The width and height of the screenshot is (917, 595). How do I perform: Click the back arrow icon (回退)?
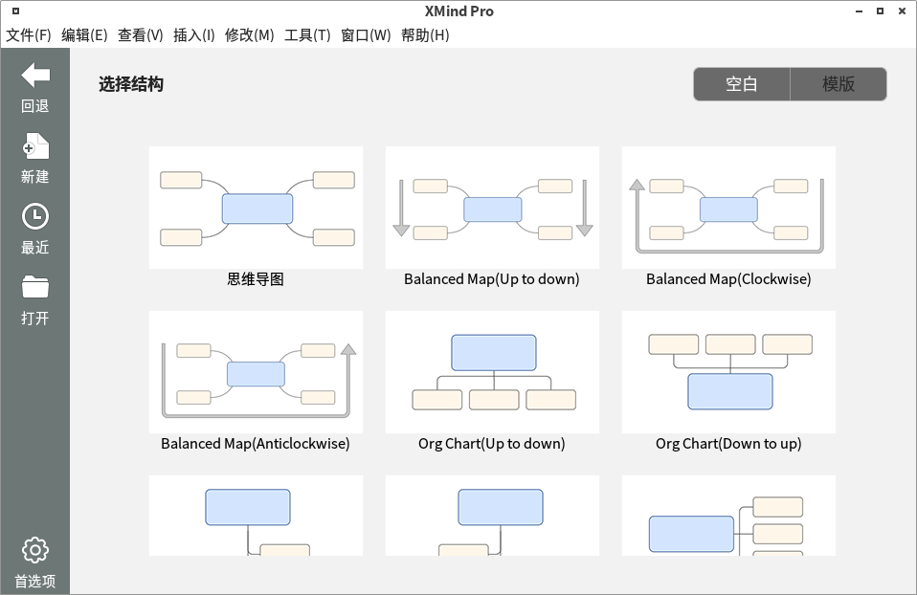pos(35,76)
